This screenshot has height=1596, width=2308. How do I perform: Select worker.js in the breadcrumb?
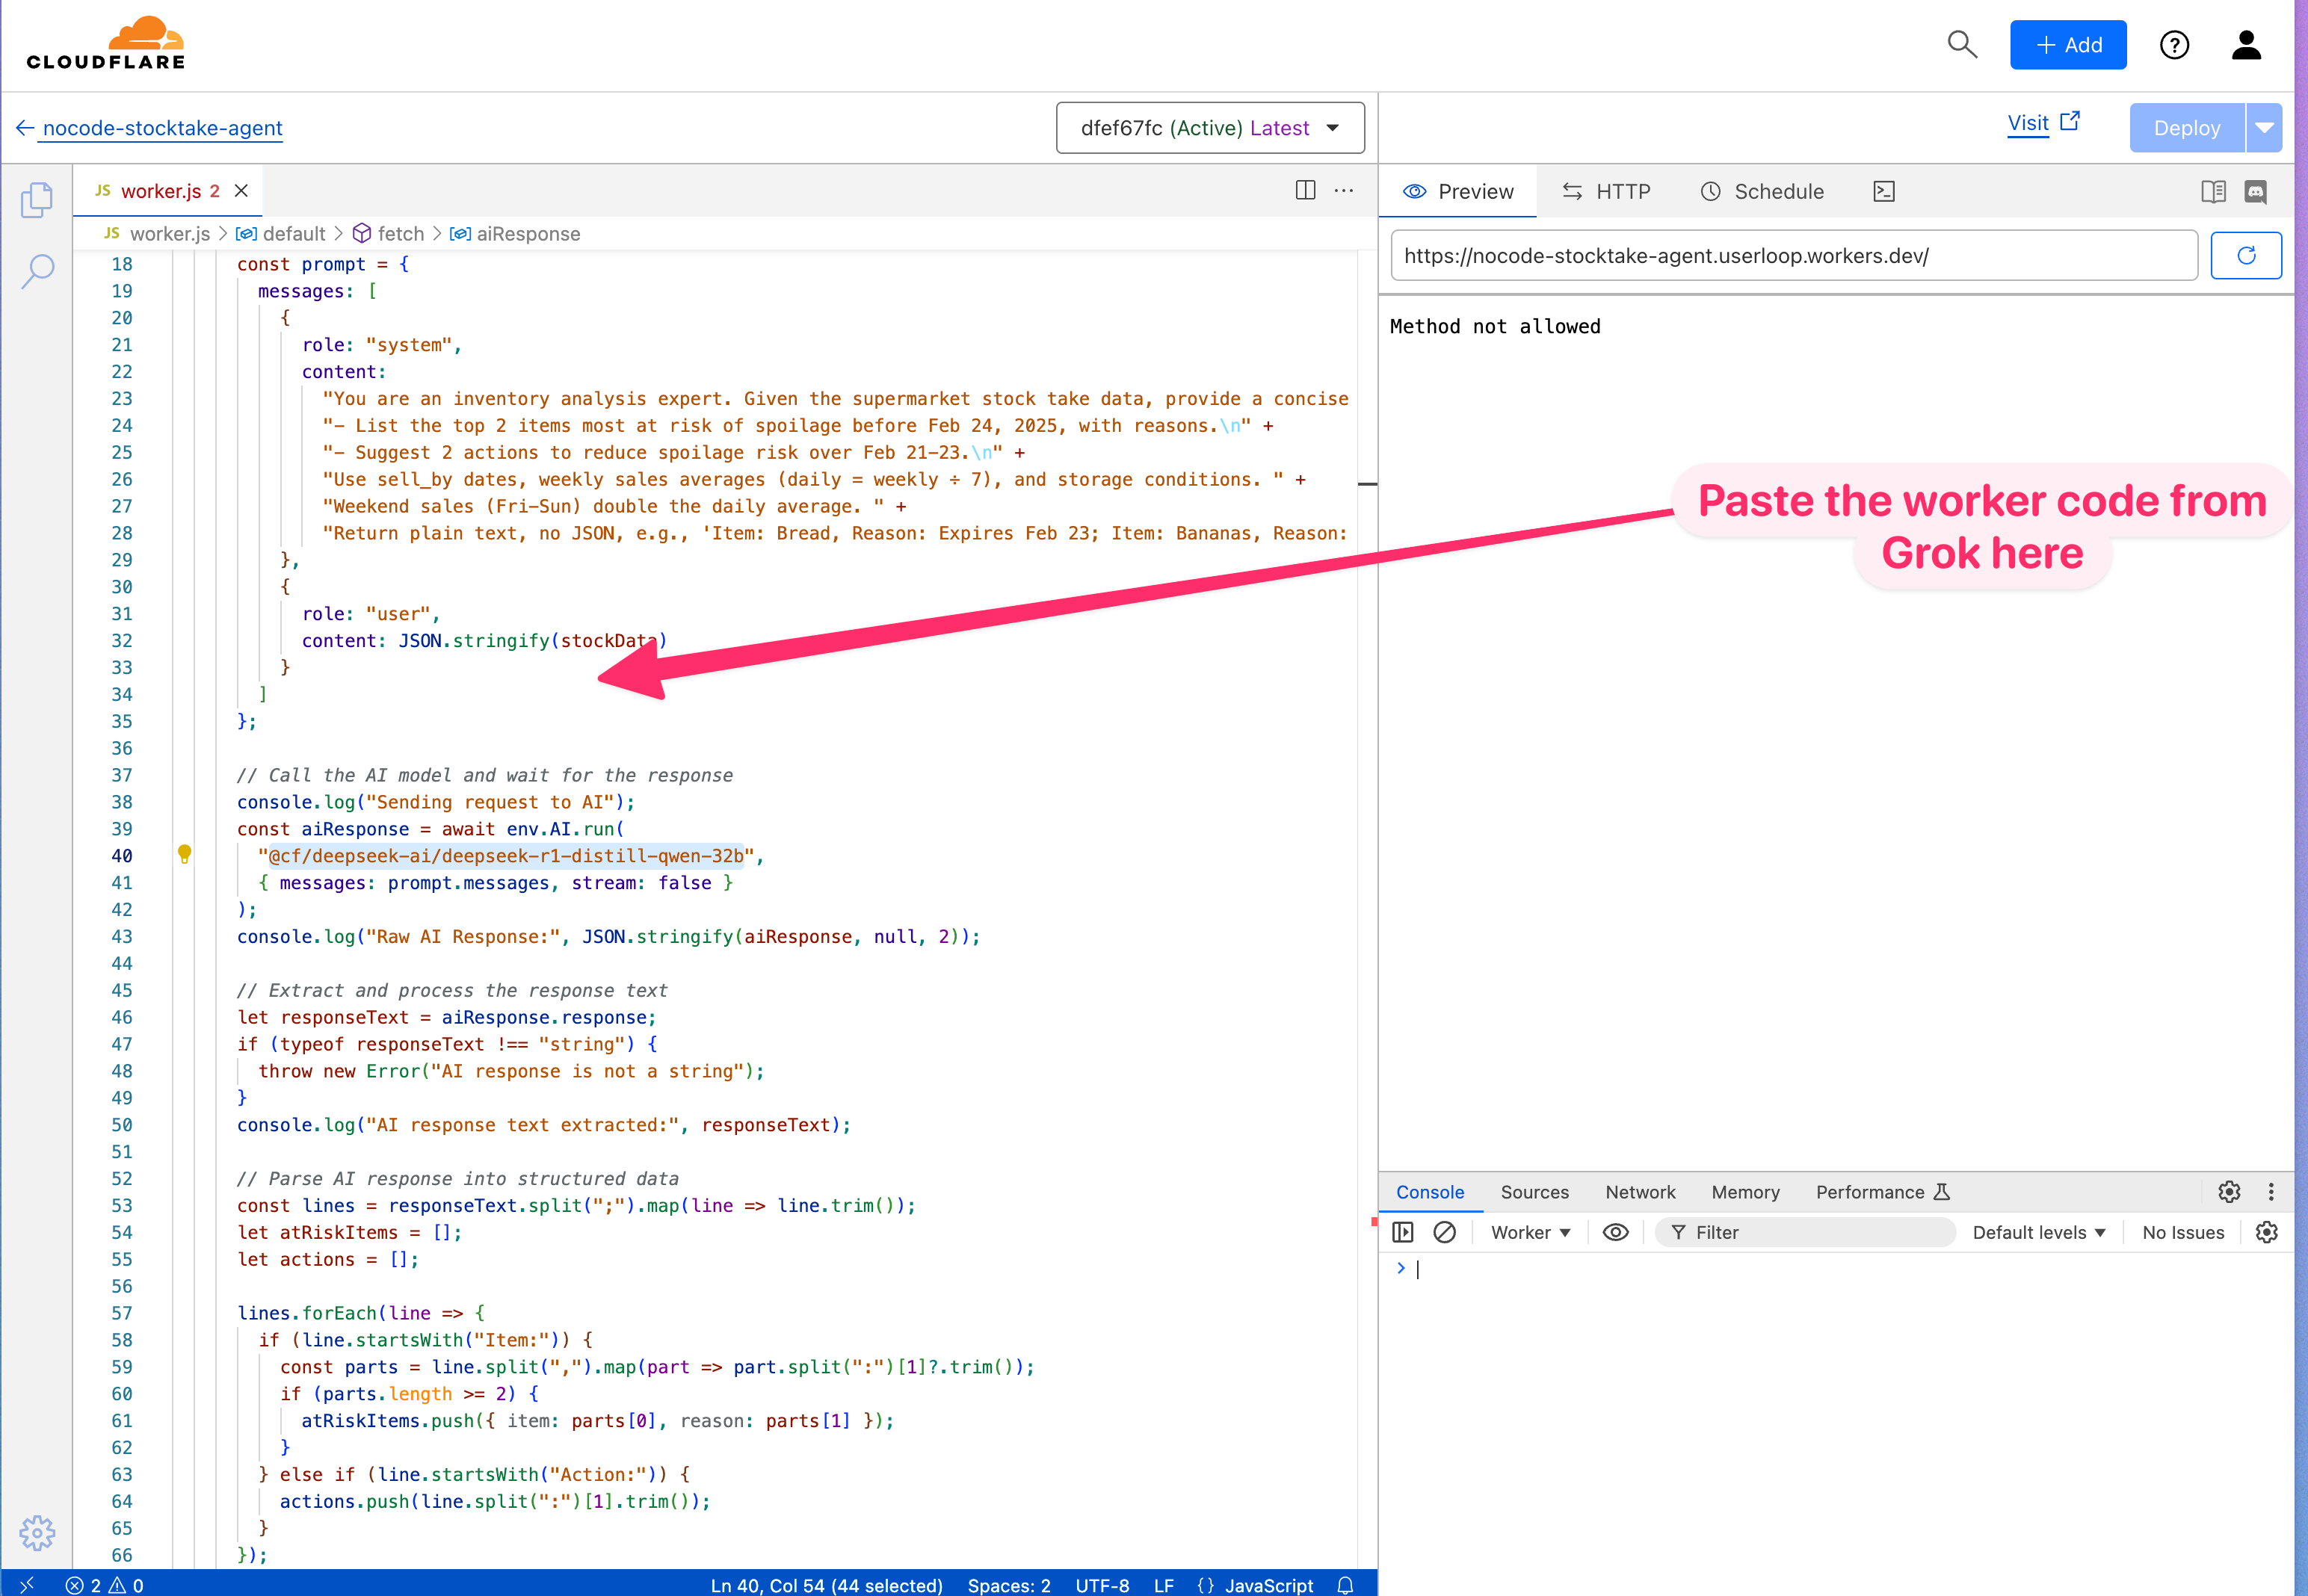(158, 233)
